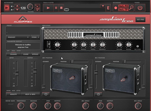Click the left cabinet MIC ANGLE knob
This screenshot has height=111, width=151.
tap(86, 106)
